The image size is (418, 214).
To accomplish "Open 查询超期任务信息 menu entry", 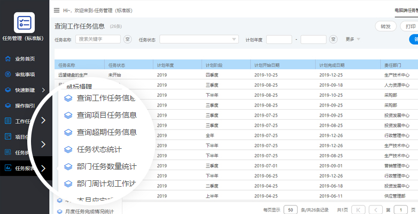I will click(106, 132).
